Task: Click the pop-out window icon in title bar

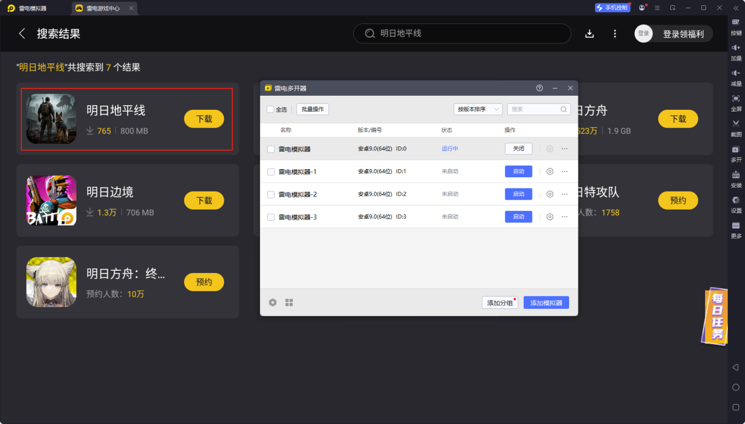Action: 673,8
